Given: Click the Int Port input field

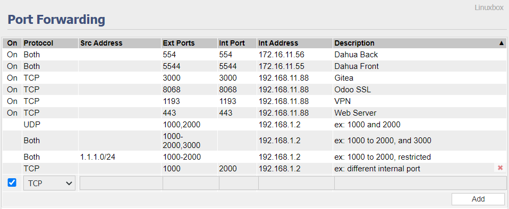Looking at the screenshot, I should click(x=239, y=183).
